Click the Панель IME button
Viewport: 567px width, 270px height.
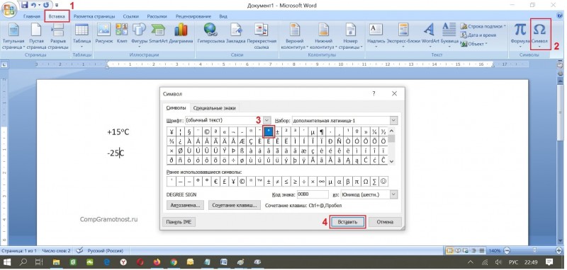[179, 222]
